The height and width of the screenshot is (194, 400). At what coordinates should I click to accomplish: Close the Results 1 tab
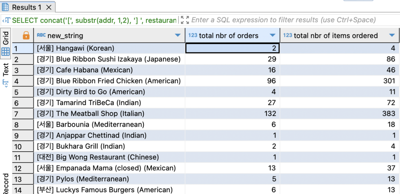pos(49,7)
